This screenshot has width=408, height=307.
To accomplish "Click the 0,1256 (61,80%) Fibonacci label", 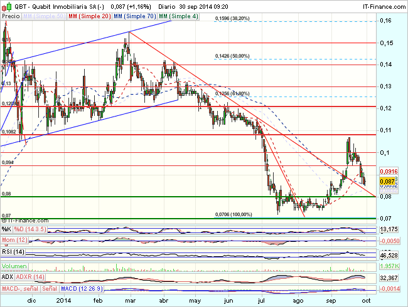I will tap(232, 93).
